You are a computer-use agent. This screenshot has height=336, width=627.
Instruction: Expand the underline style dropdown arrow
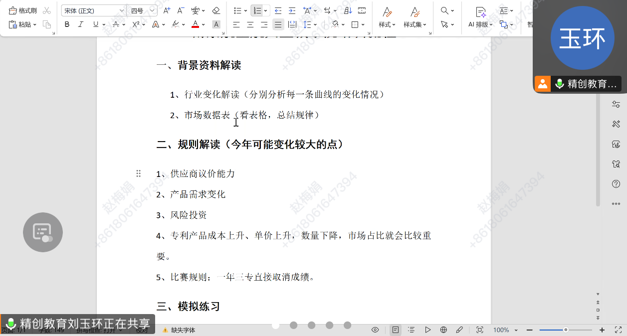[x=104, y=24]
